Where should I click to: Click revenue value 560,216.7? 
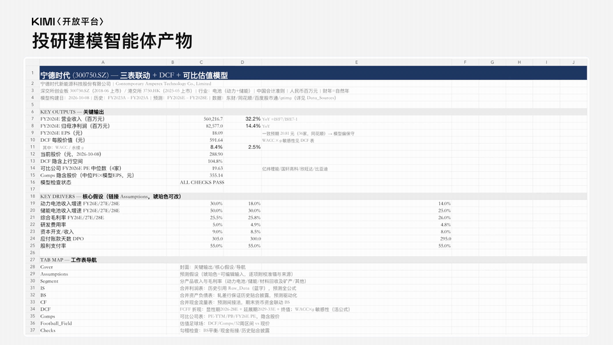click(x=213, y=119)
